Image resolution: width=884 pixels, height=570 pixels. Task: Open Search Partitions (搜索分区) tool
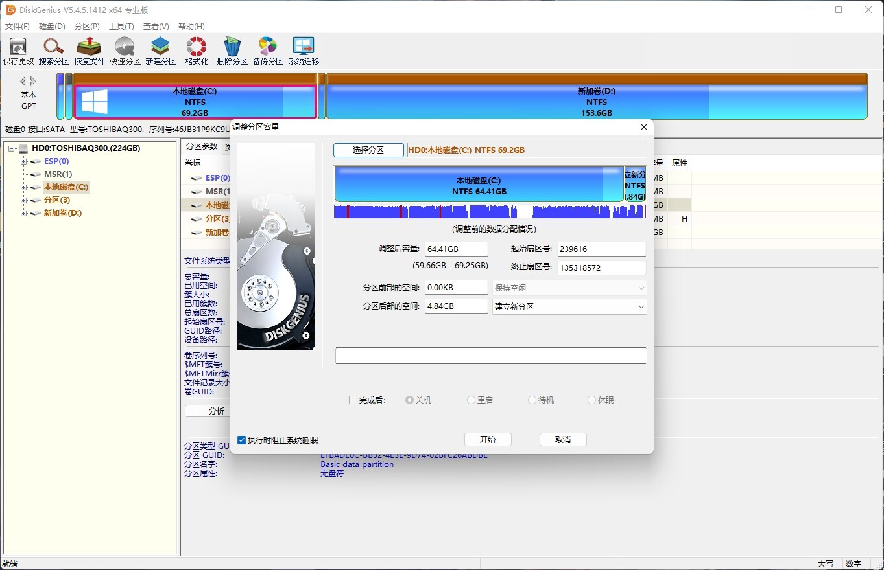54,51
